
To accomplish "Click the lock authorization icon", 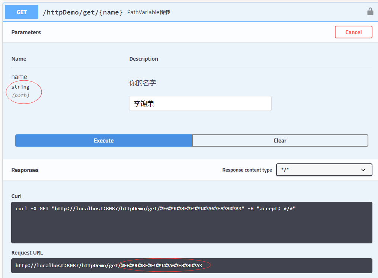I will (x=370, y=12).
